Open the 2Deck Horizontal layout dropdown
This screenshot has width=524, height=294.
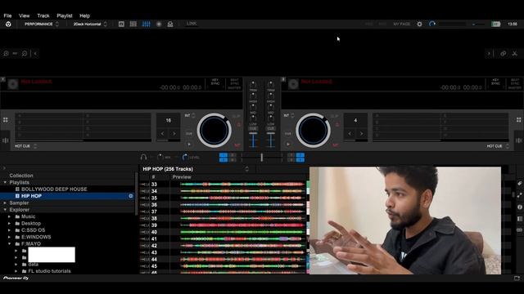(x=90, y=24)
